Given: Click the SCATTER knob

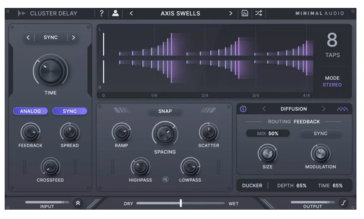Looking at the screenshot, I should [209, 132].
